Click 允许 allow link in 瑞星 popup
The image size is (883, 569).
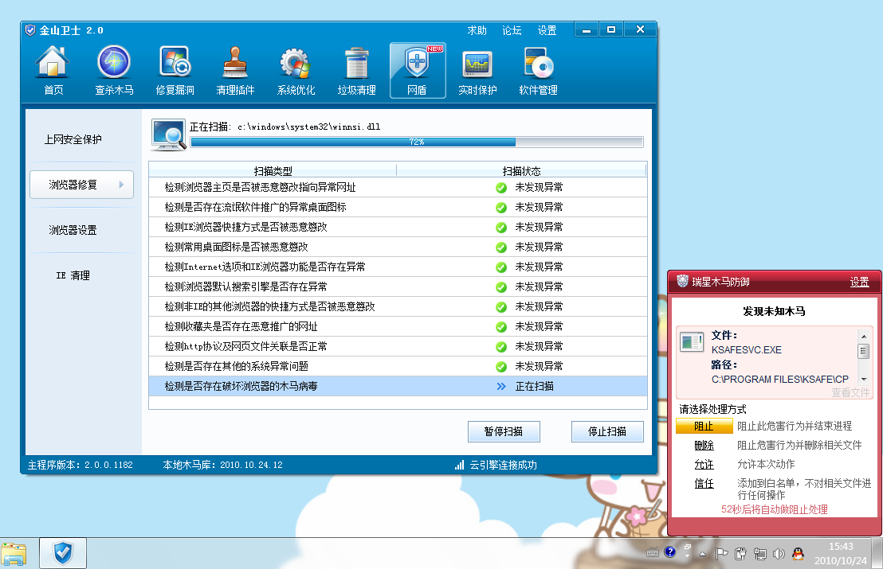point(704,465)
